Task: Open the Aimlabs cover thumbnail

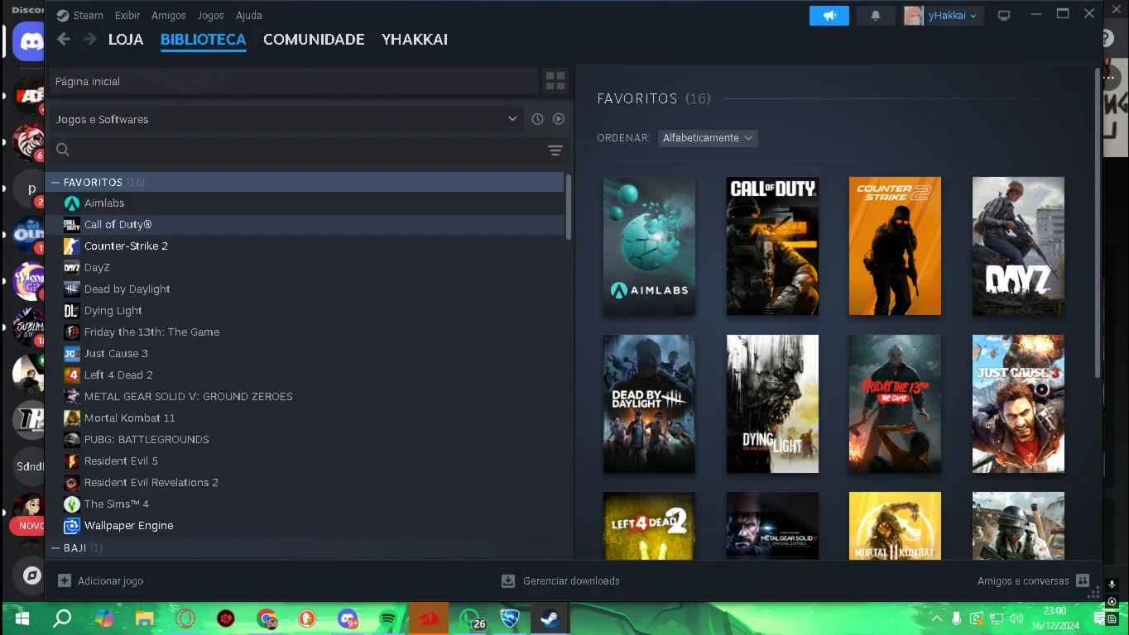Action: point(649,246)
